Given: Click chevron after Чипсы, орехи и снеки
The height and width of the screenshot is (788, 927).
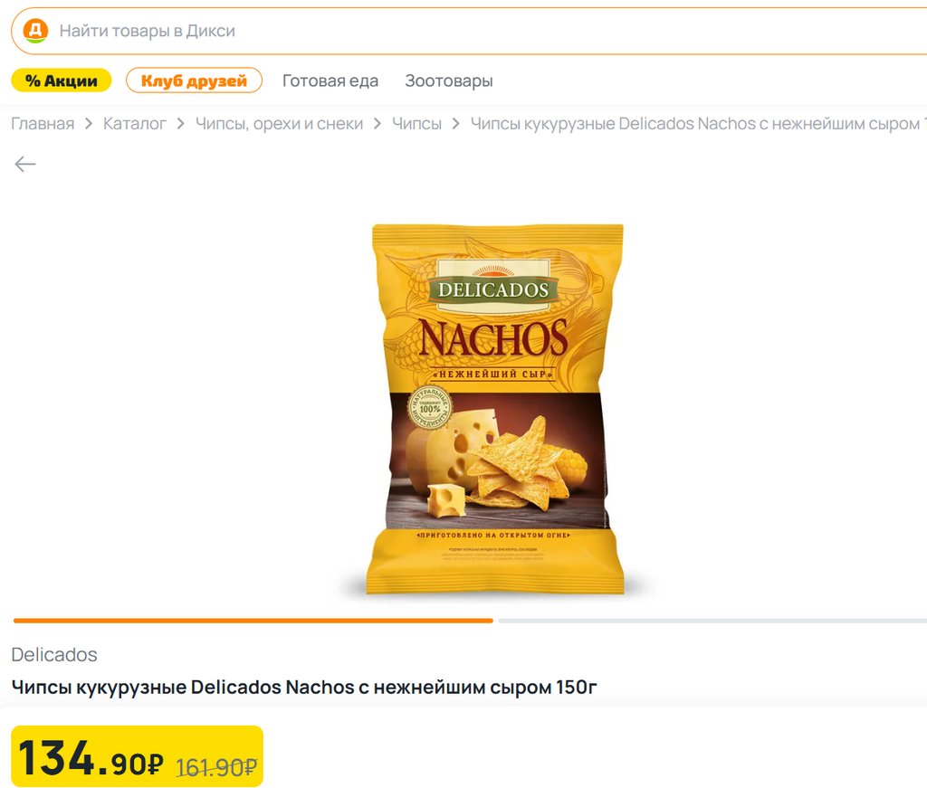Looking at the screenshot, I should [x=377, y=124].
